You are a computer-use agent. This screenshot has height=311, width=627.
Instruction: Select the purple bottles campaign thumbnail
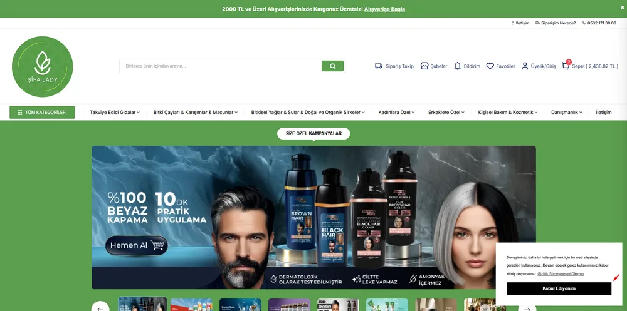tap(289, 305)
